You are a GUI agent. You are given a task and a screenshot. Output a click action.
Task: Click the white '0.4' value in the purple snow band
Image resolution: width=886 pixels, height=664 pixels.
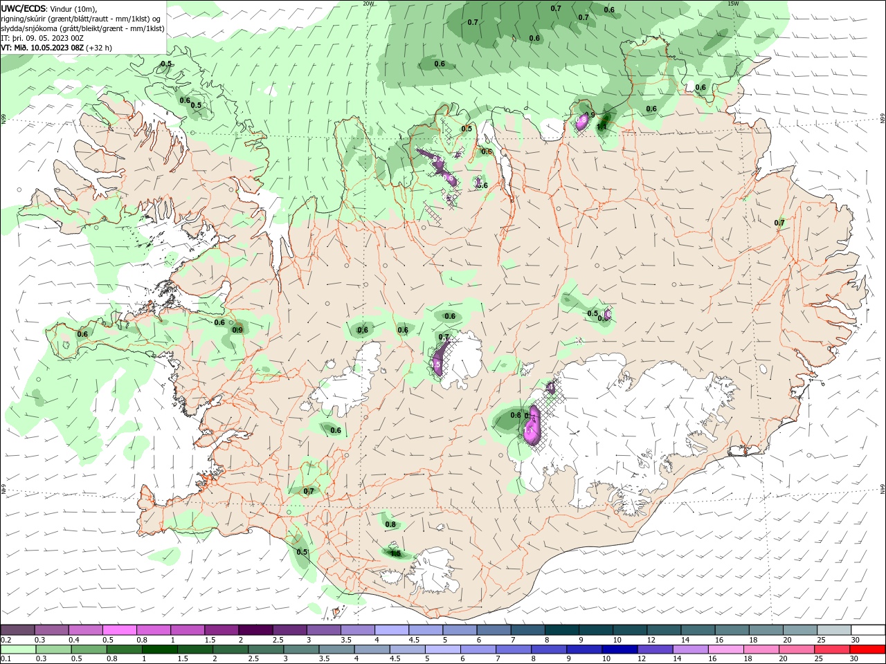pos(437,159)
